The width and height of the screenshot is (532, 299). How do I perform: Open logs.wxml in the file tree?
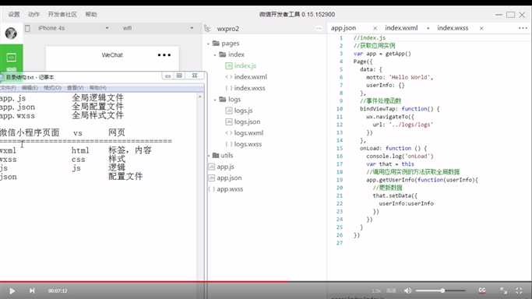click(x=248, y=133)
